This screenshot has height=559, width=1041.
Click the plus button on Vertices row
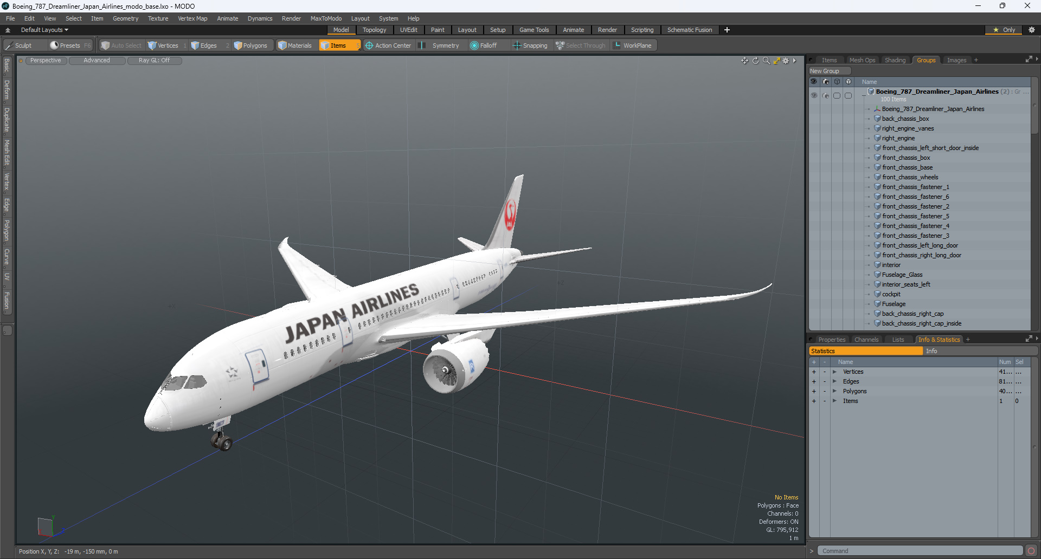814,372
